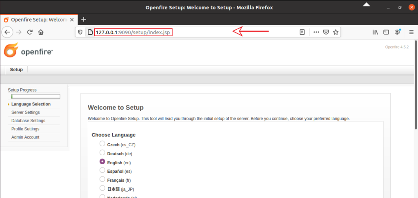Open tracking protection shield icon
Screen dimensions: 418x198
(80, 32)
